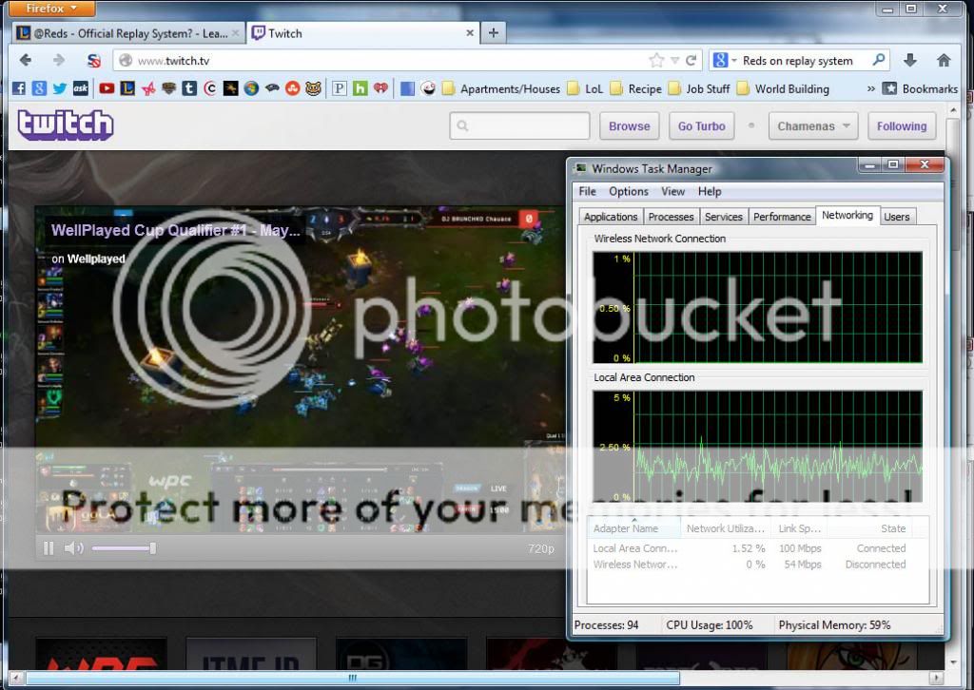The height and width of the screenshot is (690, 974).
Task: Adjust the video player volume slider
Action: [x=124, y=548]
